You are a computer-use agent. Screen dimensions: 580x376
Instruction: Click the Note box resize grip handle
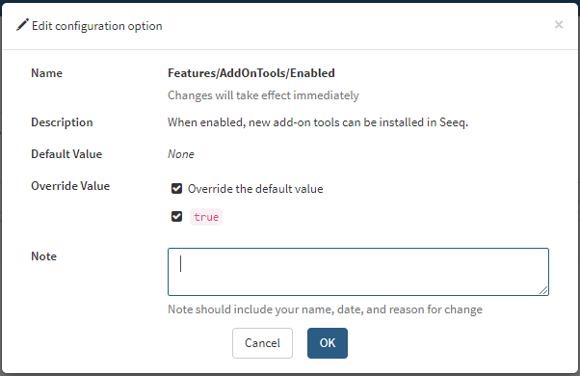point(543,290)
